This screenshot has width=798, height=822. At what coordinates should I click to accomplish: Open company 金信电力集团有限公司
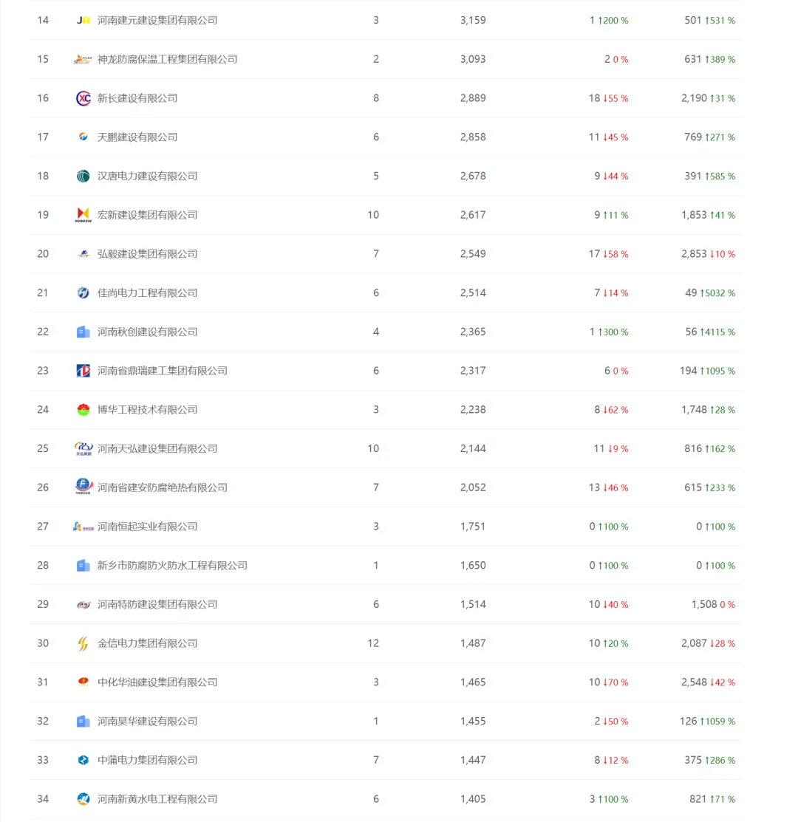coord(147,643)
